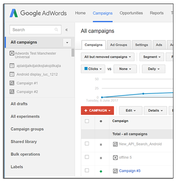The image size is (177, 182).
Task: Switch to the Ad Groups tab
Action: tap(119, 45)
